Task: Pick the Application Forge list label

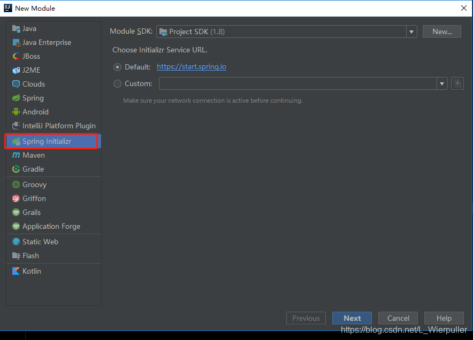Action: coord(51,226)
